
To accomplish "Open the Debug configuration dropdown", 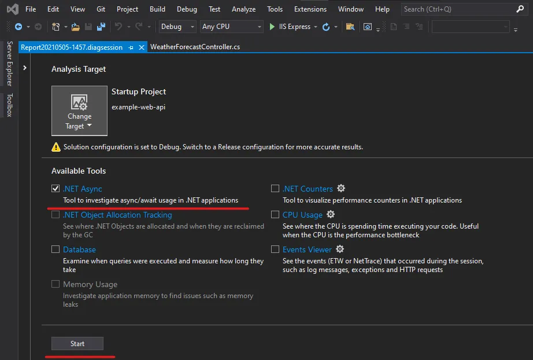I will (178, 27).
